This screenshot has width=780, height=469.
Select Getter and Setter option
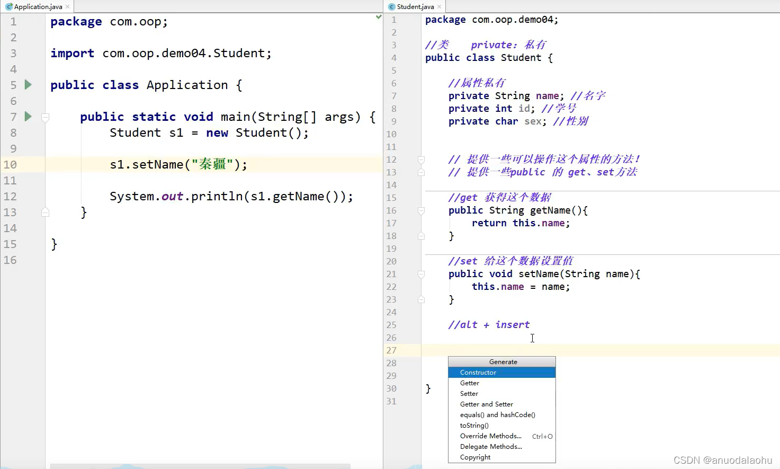pyautogui.click(x=502, y=404)
